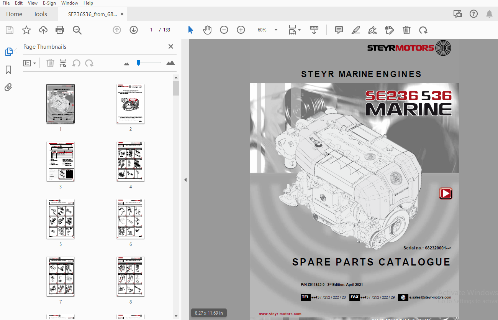
Task: Expand the page display options arrow
Action: pos(300,30)
